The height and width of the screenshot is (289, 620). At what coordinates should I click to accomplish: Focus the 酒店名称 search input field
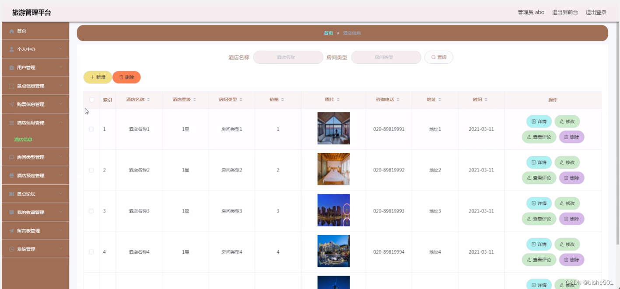coord(288,57)
